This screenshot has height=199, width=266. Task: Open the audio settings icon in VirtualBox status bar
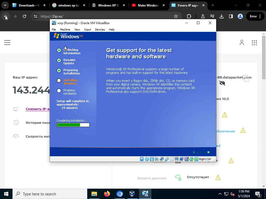coord(157,159)
